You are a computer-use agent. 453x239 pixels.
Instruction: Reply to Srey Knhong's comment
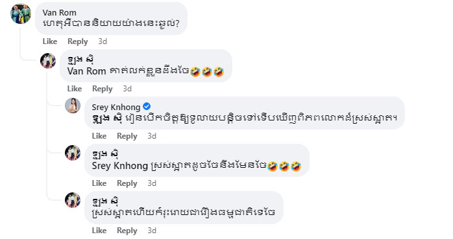coord(127,136)
